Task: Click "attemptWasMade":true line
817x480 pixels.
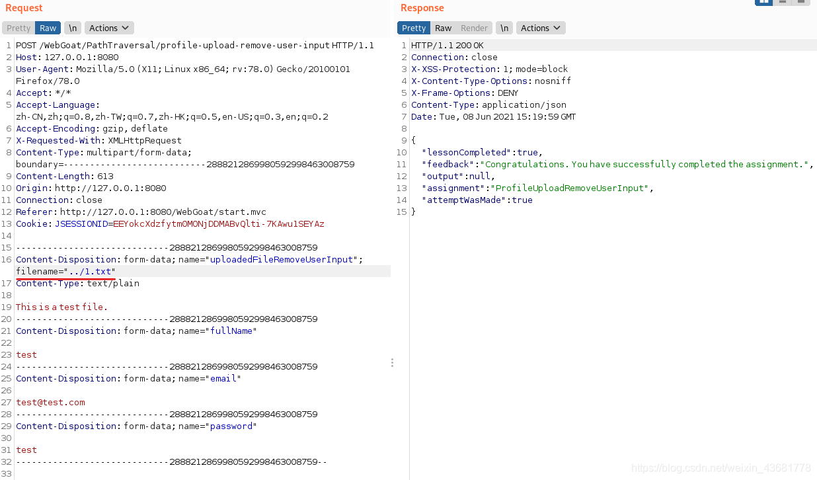Action: (x=477, y=200)
